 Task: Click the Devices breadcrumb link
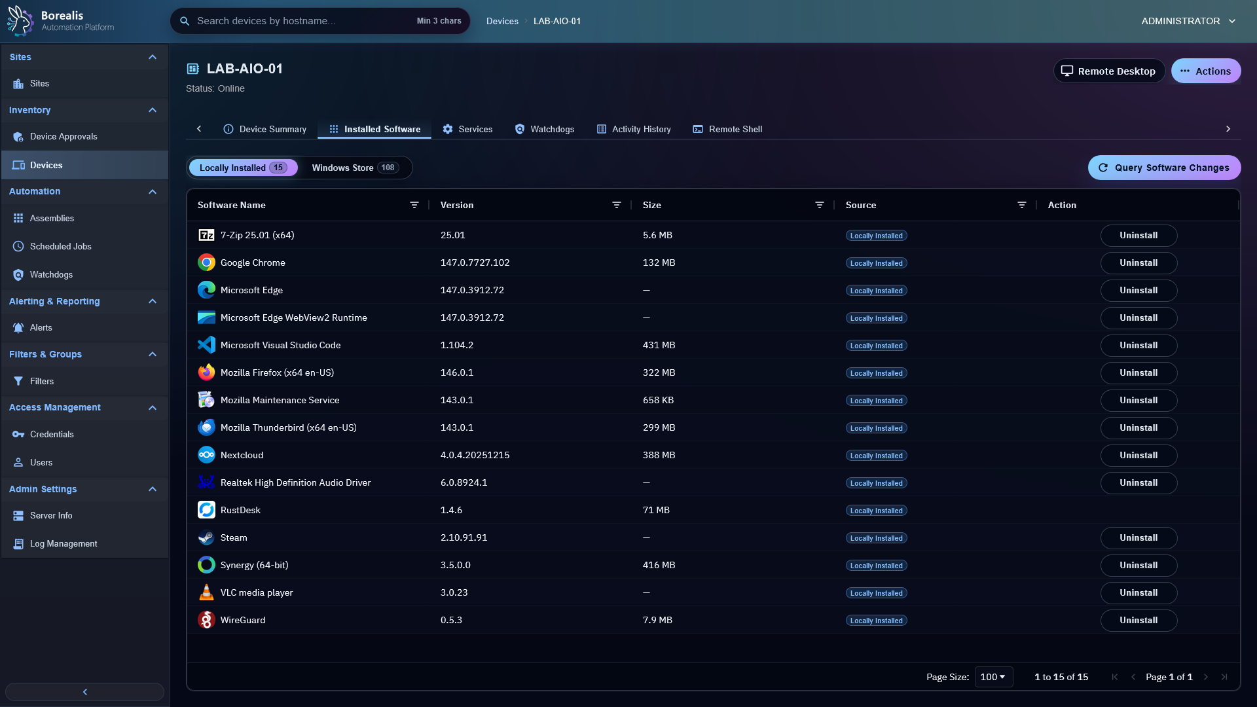(502, 21)
